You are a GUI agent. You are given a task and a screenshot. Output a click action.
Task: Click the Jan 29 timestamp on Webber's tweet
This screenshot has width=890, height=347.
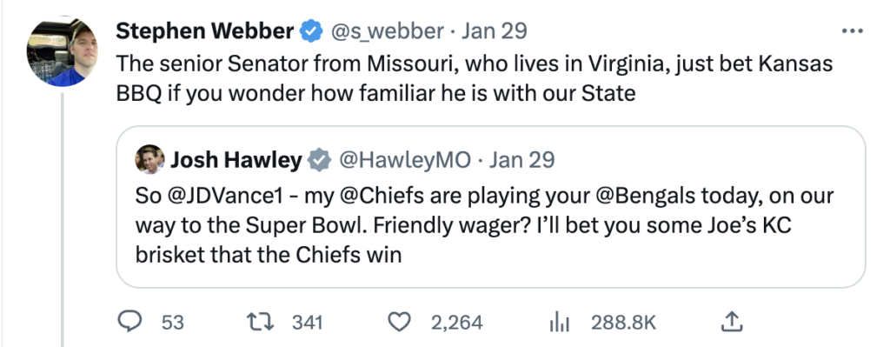494,30
